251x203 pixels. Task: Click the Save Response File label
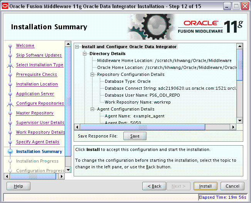[98, 136]
